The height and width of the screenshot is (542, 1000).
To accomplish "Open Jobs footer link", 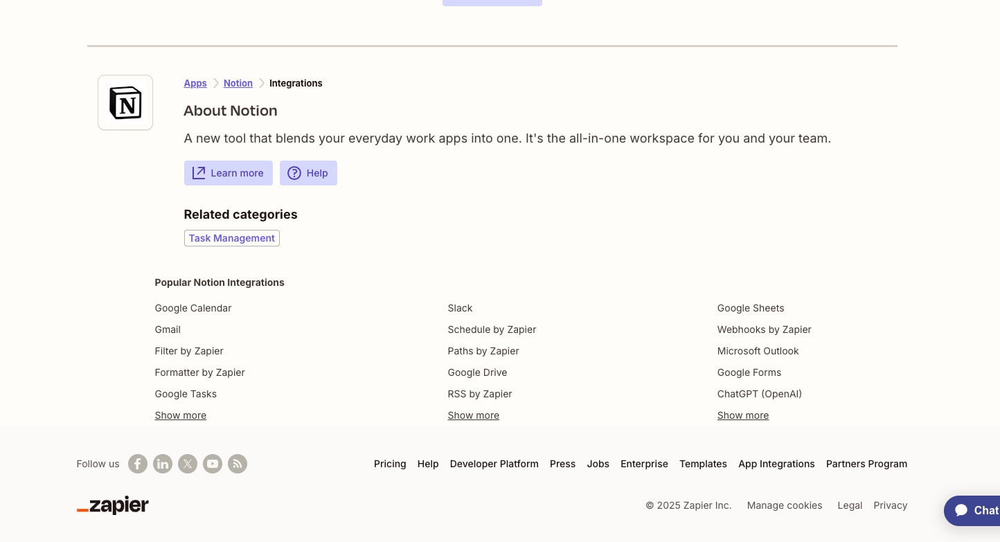I will tap(598, 464).
